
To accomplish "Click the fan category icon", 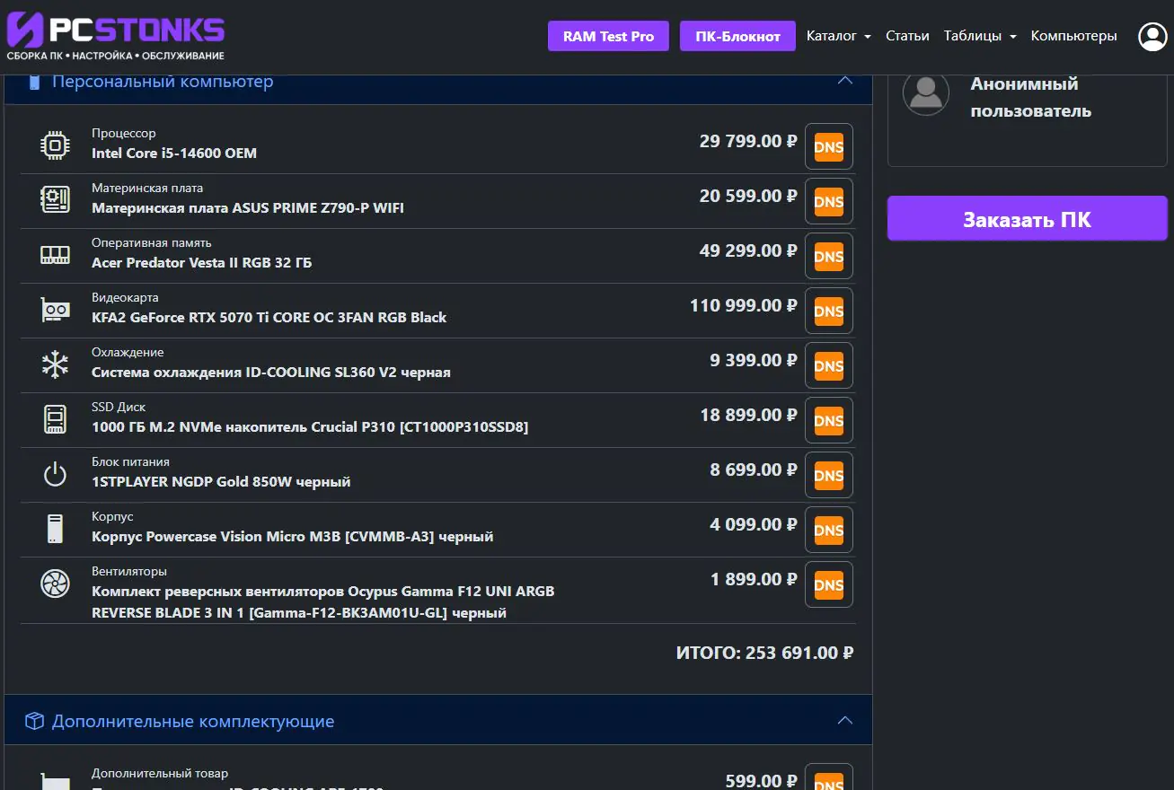I will tap(56, 584).
